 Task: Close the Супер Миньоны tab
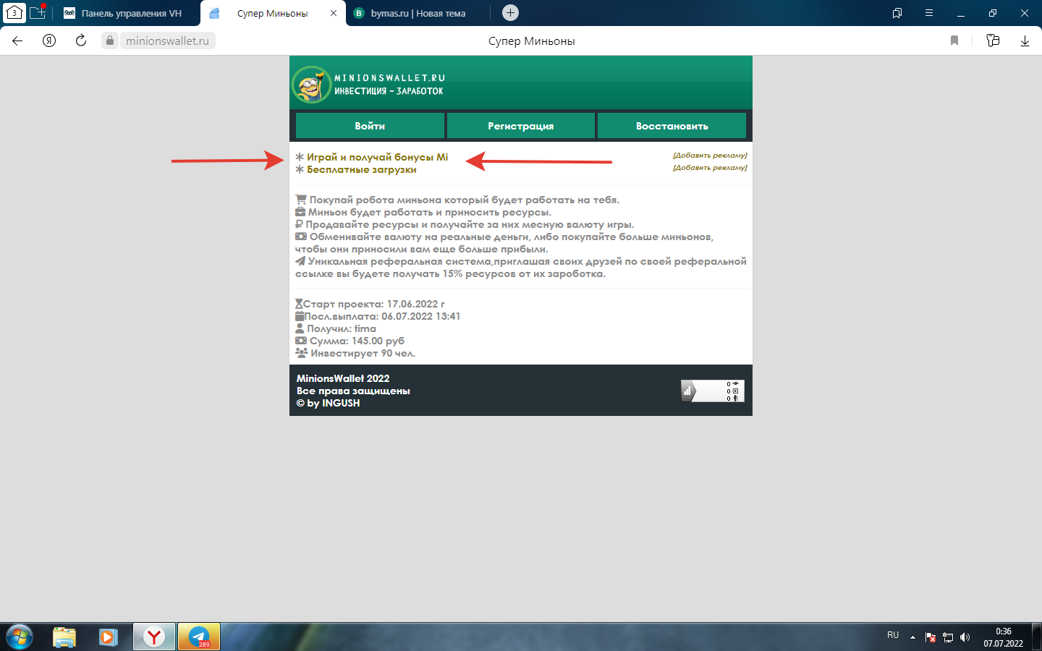tap(333, 13)
